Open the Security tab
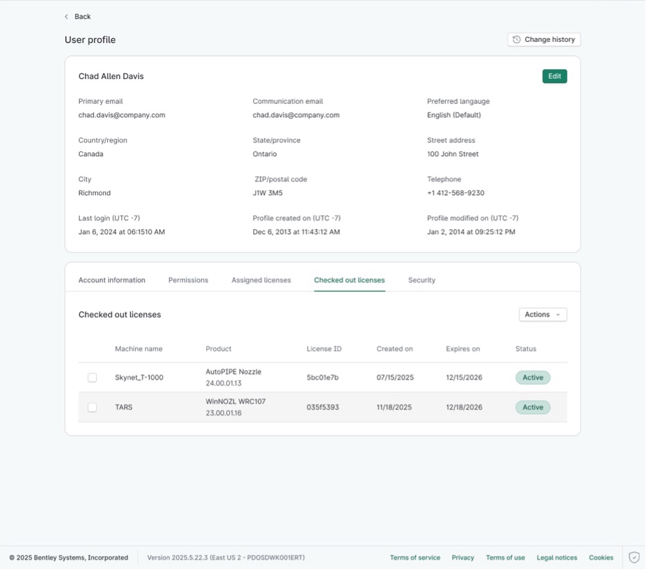647x572 pixels. [421, 279]
